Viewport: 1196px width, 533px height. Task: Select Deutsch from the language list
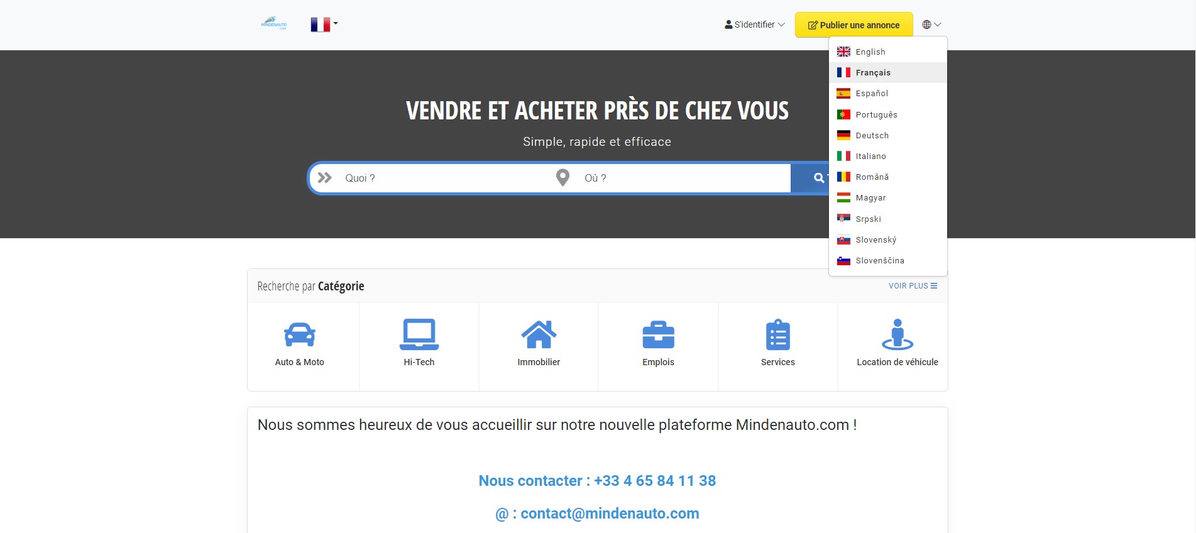click(x=872, y=135)
